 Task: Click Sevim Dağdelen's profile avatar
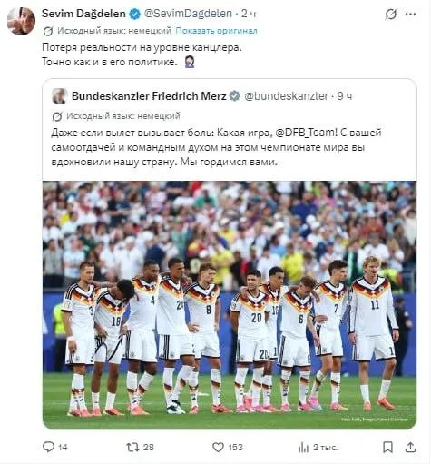click(x=21, y=21)
